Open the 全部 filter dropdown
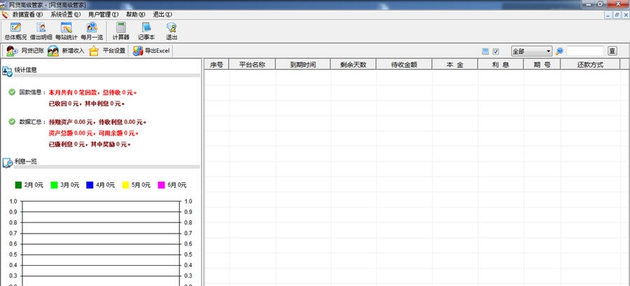Viewport: 630px width, 286px height. click(x=531, y=51)
